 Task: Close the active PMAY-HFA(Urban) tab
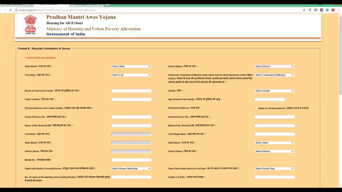point(65,5)
